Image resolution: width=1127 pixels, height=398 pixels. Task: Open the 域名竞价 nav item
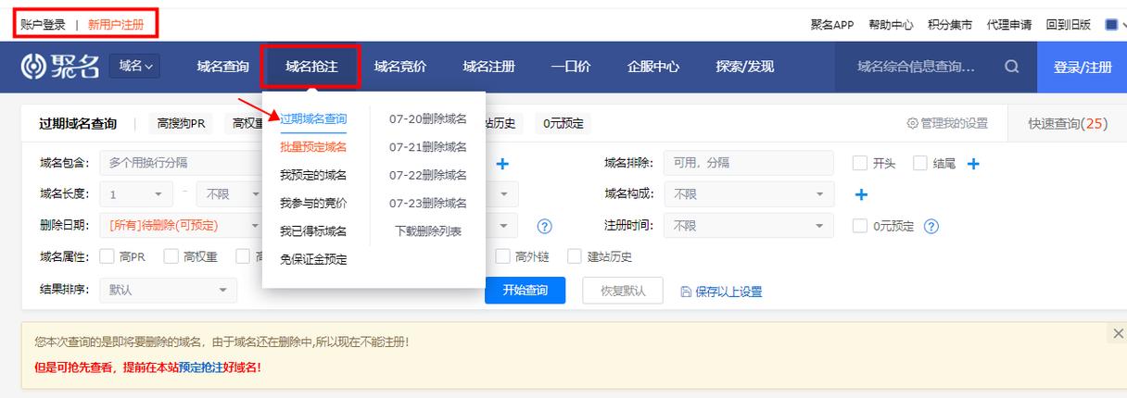[x=400, y=67]
